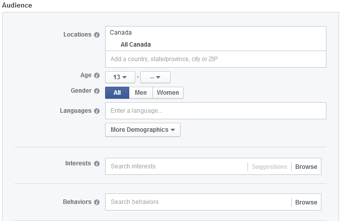The height and width of the screenshot is (221, 340).
Task: Expand the More Demographics dropdown
Action: coord(143,130)
